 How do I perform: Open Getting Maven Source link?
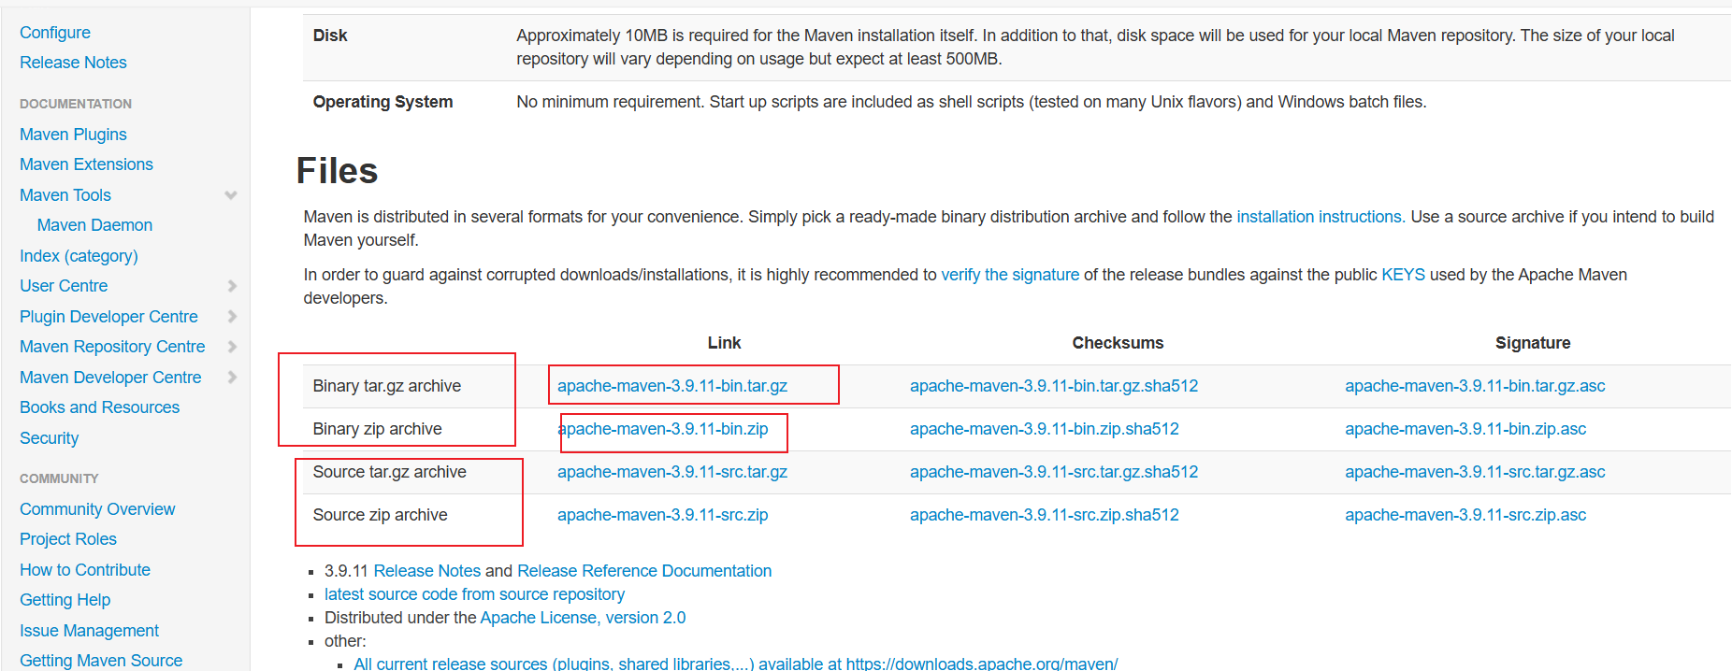(101, 661)
